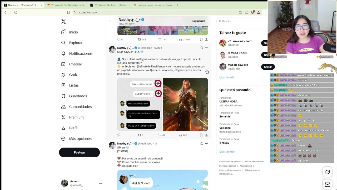Viewport: 337px width, 190px height.
Task: Open Chatear messages
Action: (72, 64)
